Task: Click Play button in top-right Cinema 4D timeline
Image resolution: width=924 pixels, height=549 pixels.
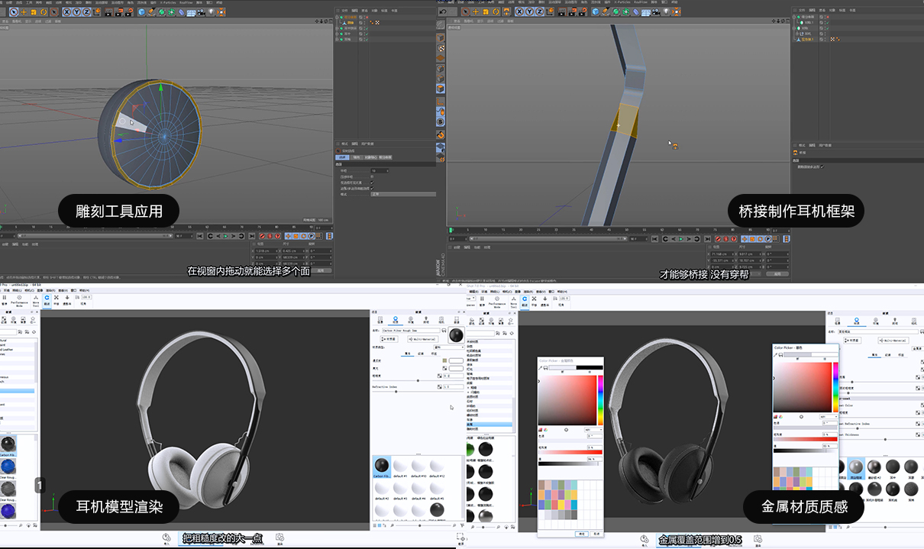Action: 681,238
